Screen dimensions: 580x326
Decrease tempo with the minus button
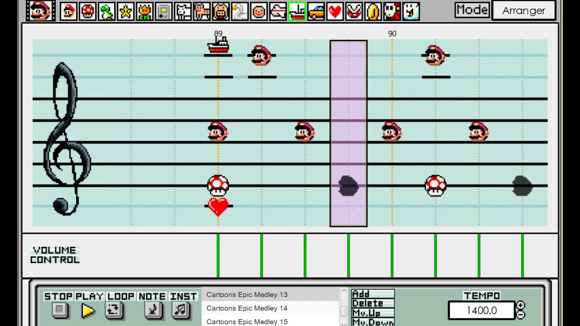click(x=521, y=314)
